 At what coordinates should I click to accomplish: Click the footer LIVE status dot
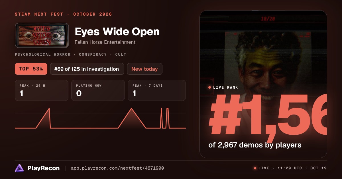(255, 168)
